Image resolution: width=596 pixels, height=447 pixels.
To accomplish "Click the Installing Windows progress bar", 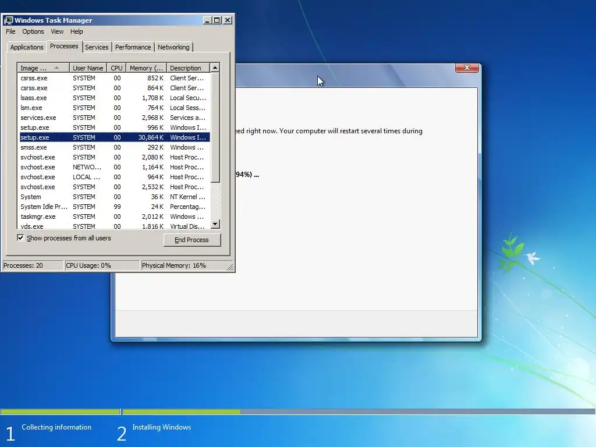I will point(359,411).
